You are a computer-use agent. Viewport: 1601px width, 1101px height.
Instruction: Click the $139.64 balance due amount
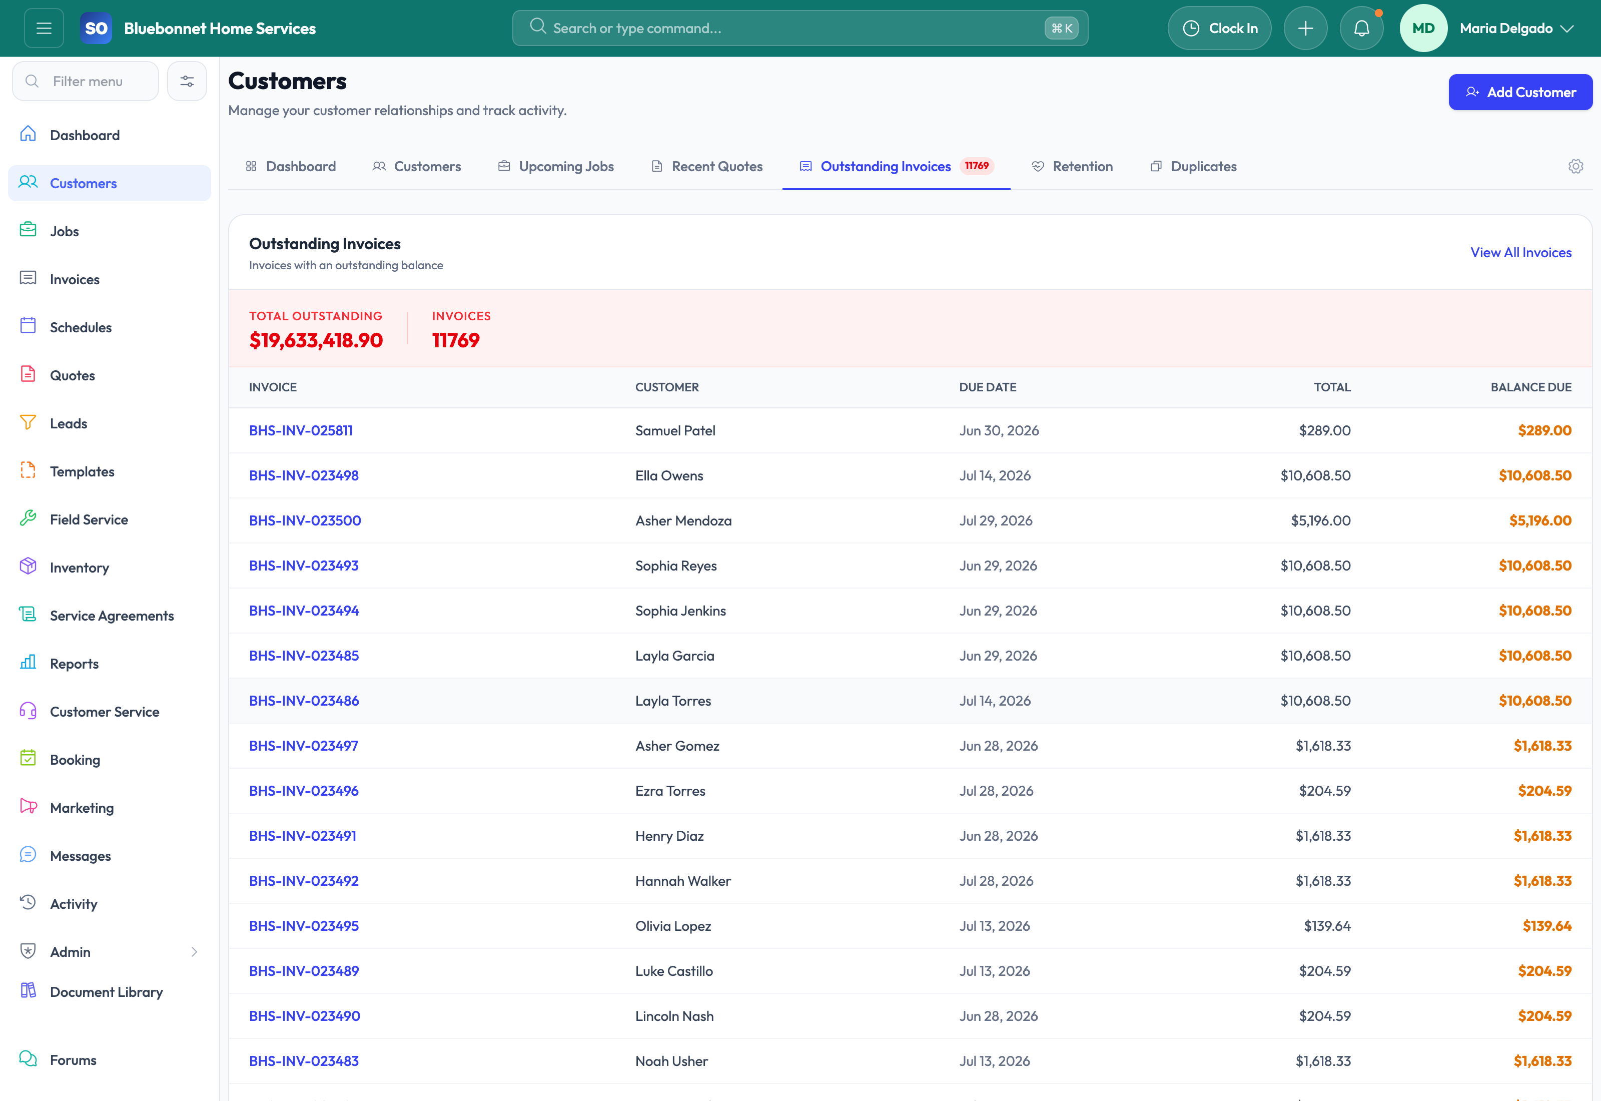[1547, 926]
